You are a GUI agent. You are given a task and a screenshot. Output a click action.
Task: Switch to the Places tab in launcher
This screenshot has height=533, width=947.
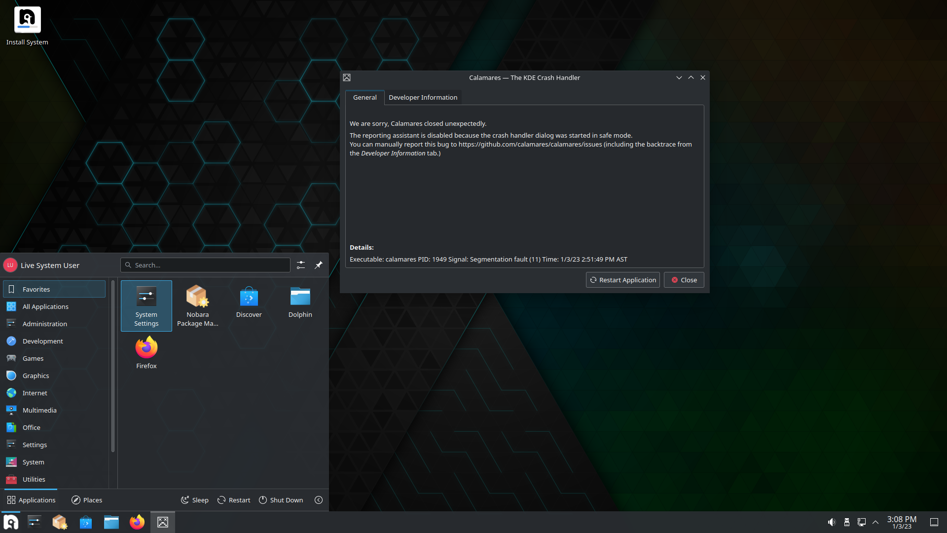click(x=87, y=500)
